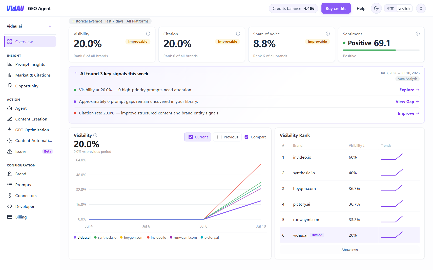433x270 pixels.
Task: Collapse rank list with Show less
Action: [349, 250]
